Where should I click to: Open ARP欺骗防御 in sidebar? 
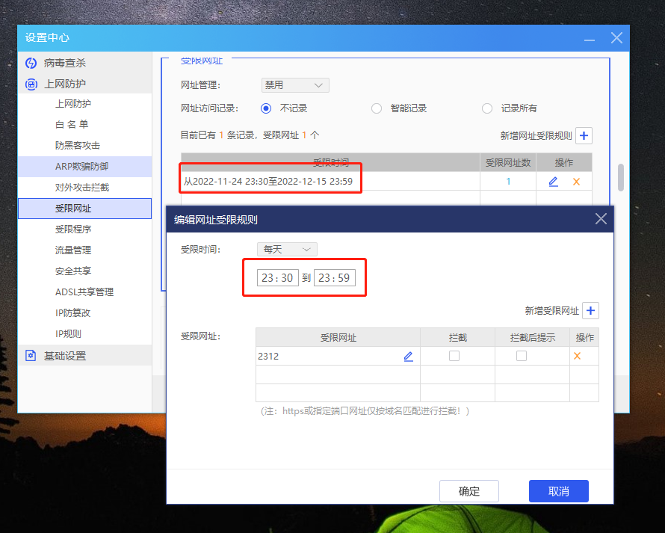84,167
